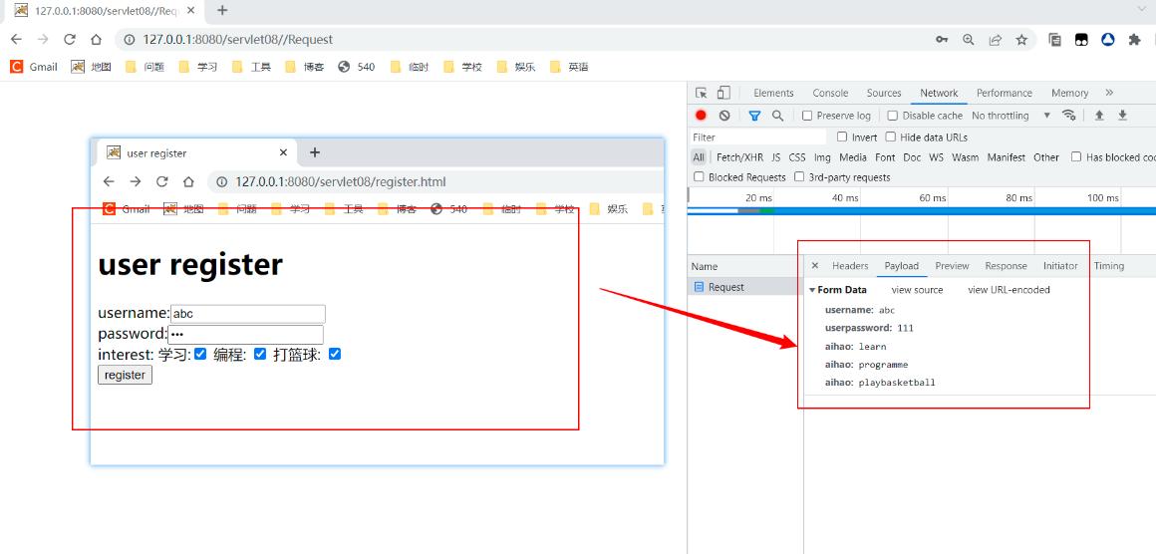Stop recording the network log
This screenshot has width=1156, height=554.
coord(702,115)
